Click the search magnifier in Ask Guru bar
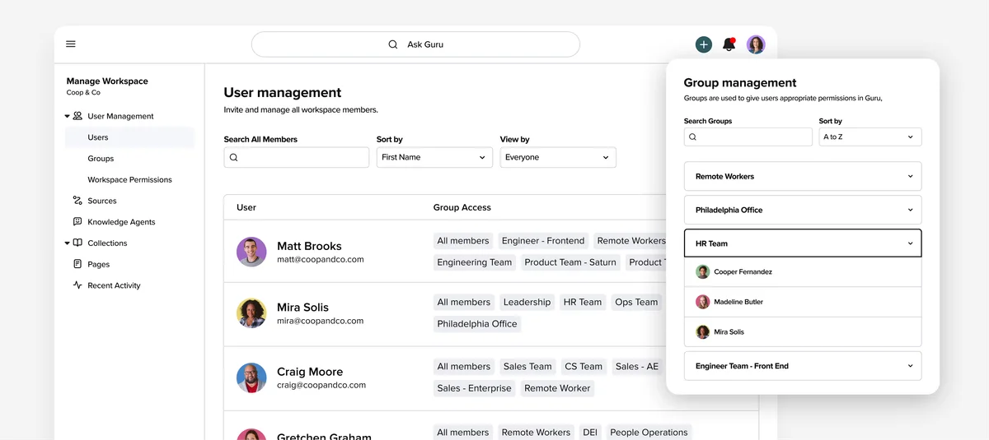 [x=393, y=44]
